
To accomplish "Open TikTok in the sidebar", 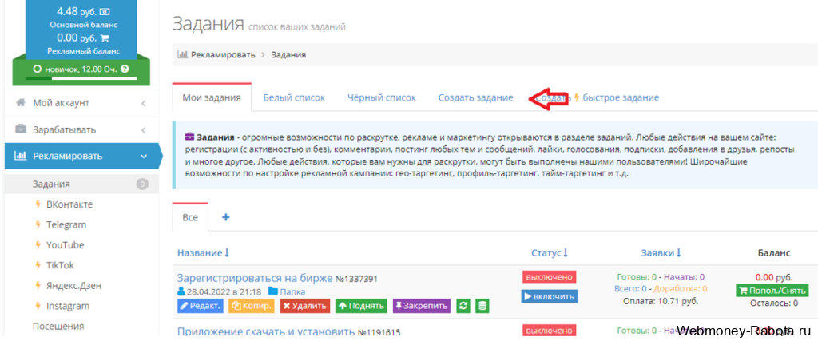I will 61,265.
